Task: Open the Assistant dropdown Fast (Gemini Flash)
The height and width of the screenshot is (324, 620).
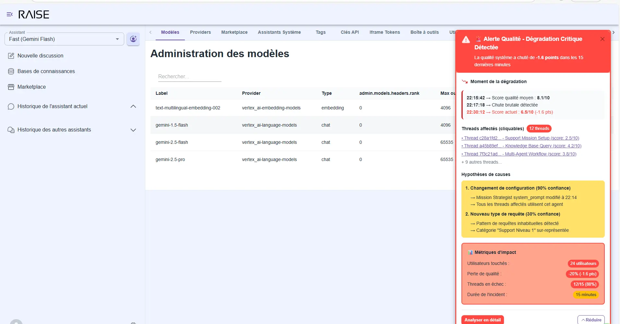Action: click(x=64, y=39)
